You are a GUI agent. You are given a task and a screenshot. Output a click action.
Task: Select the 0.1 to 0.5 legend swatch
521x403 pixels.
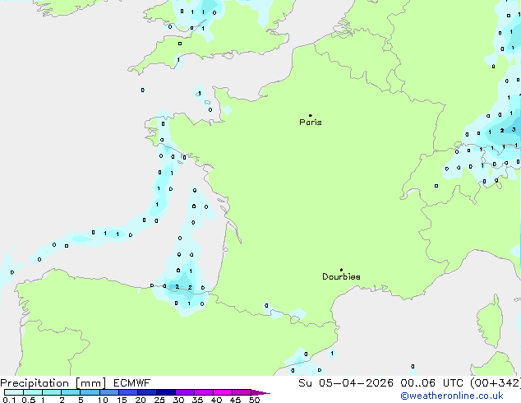[x=14, y=392]
